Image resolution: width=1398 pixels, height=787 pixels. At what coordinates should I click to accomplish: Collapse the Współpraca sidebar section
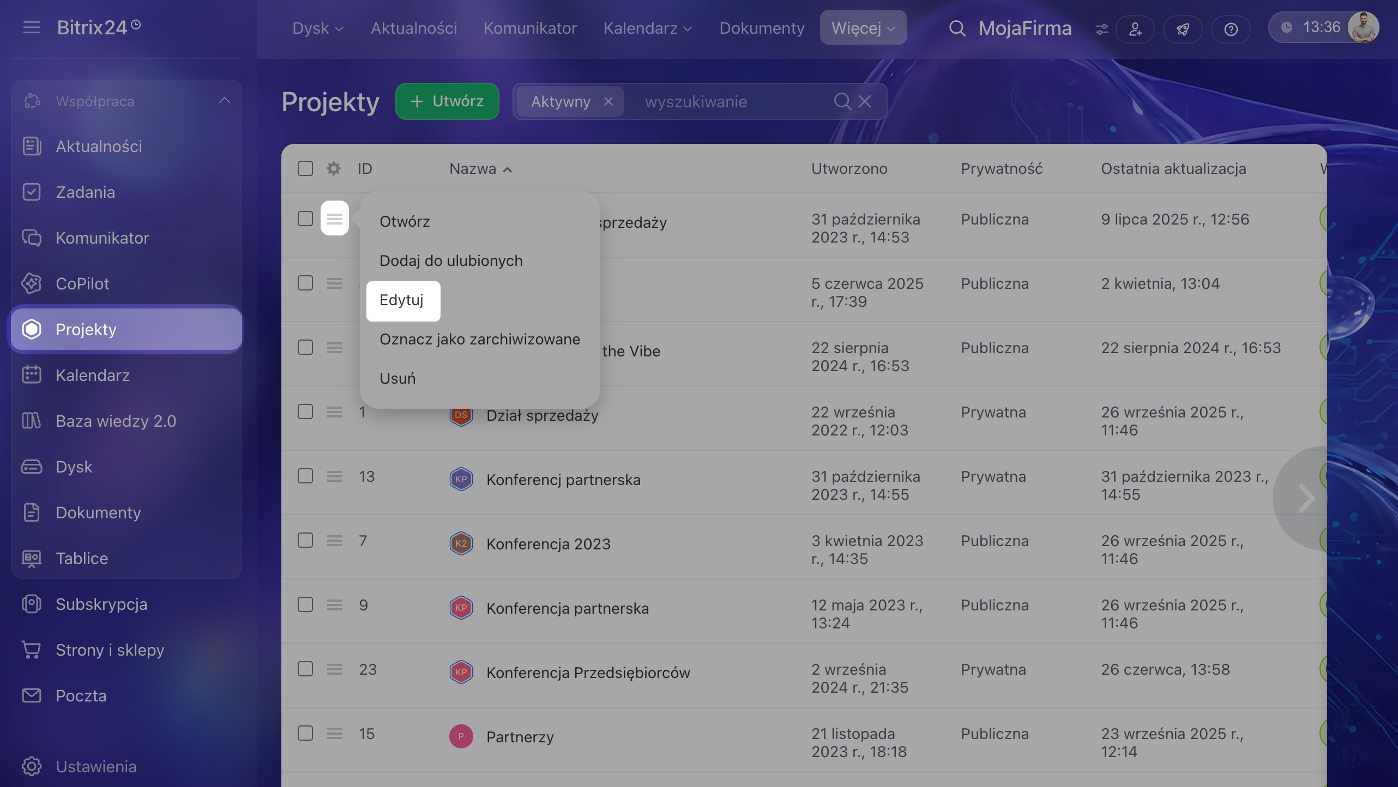tap(225, 101)
